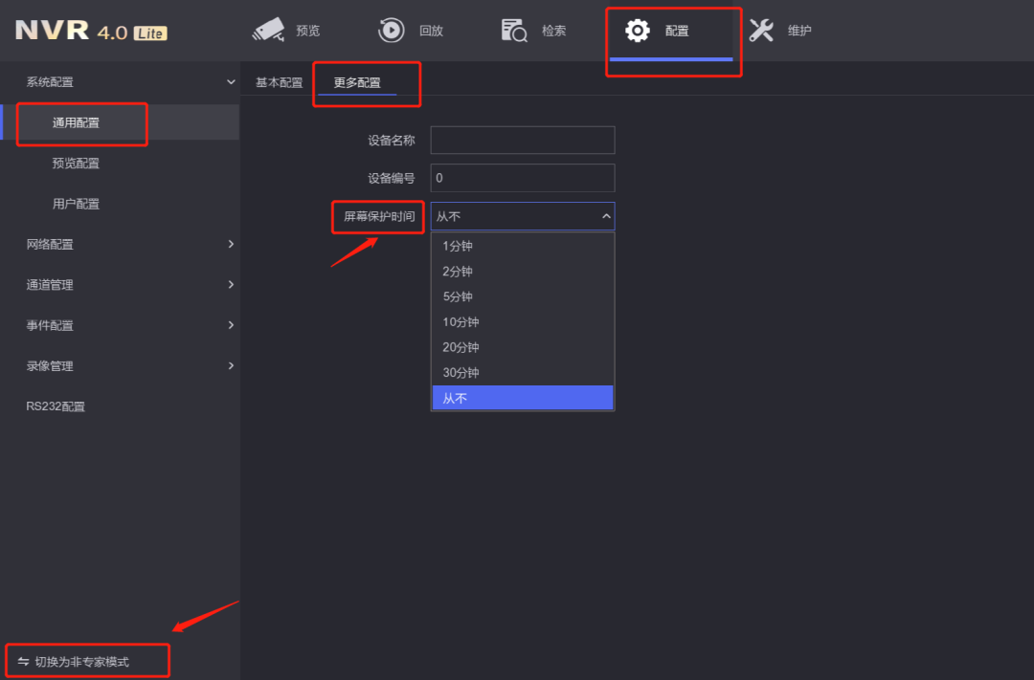Click the 设备名称 input field

[522, 141]
